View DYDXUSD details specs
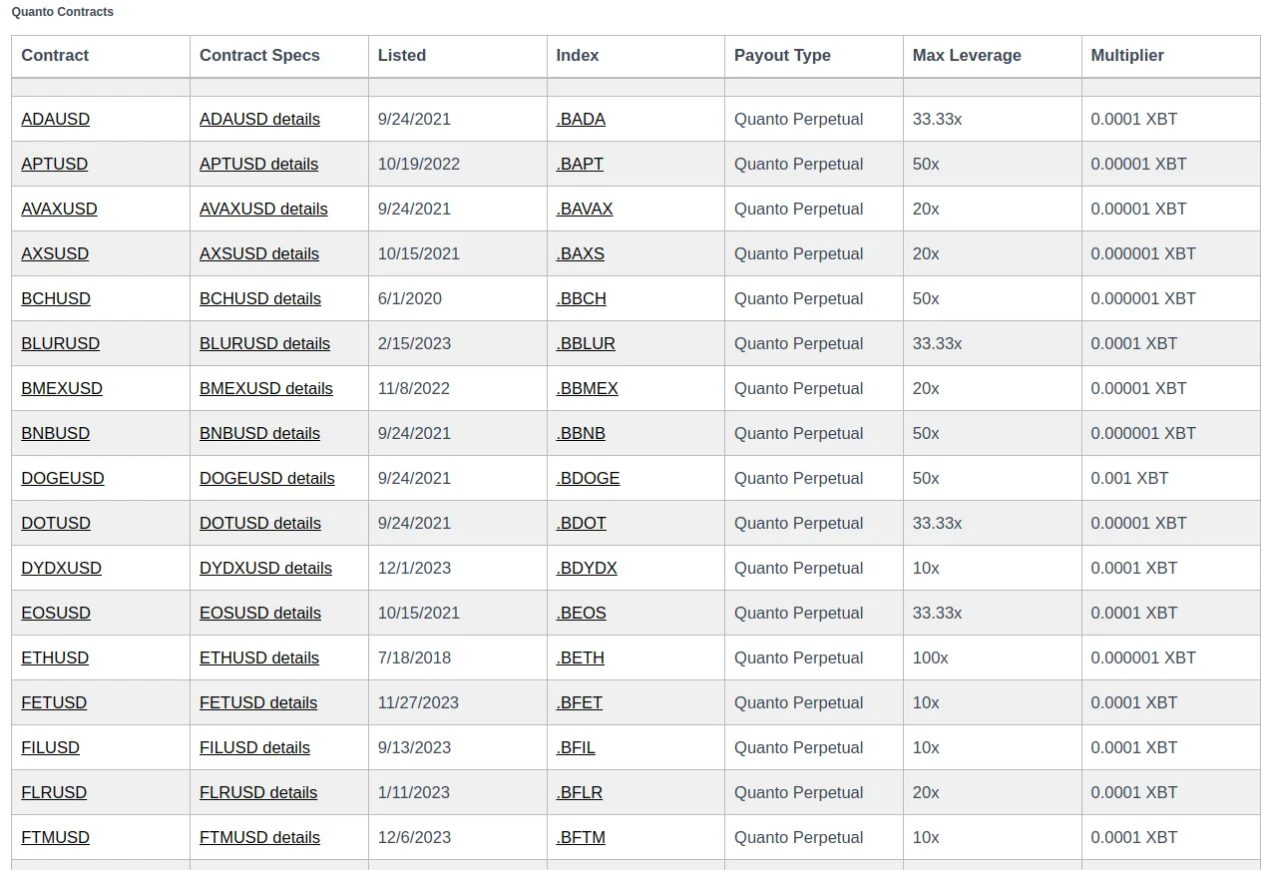Viewport: 1270px width, 870px height. [265, 568]
